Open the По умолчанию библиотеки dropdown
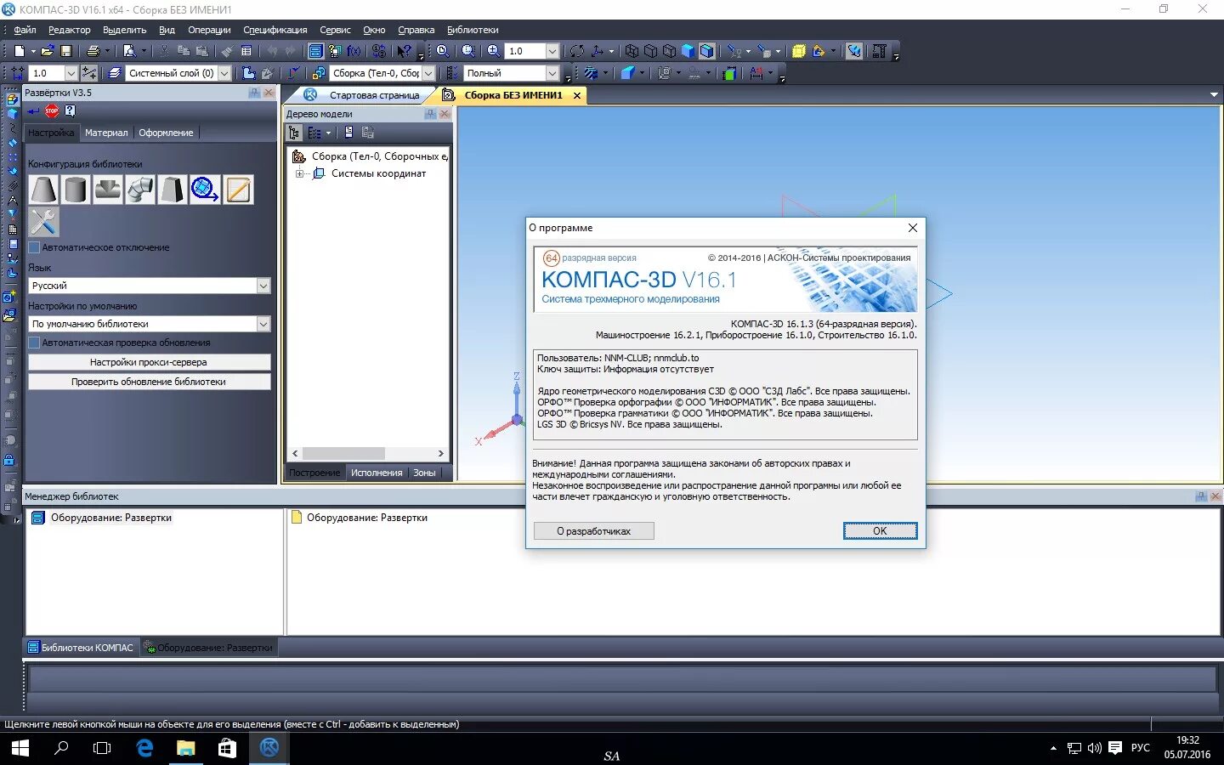Viewport: 1224px width, 765px height. (x=263, y=324)
